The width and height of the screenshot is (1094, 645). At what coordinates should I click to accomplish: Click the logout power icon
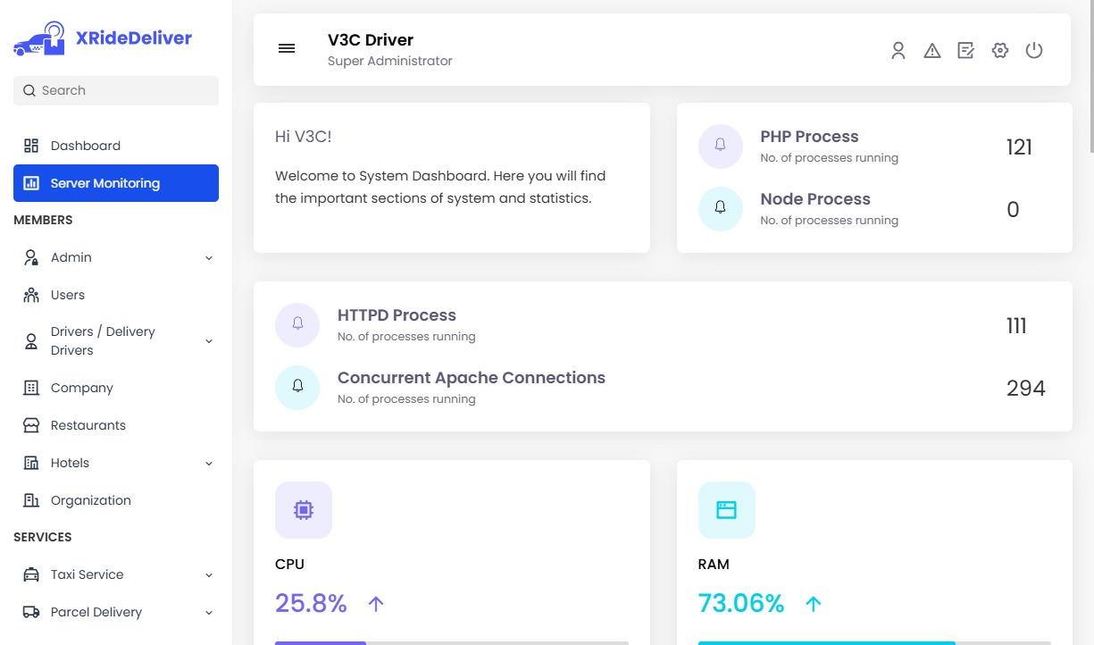click(1034, 51)
